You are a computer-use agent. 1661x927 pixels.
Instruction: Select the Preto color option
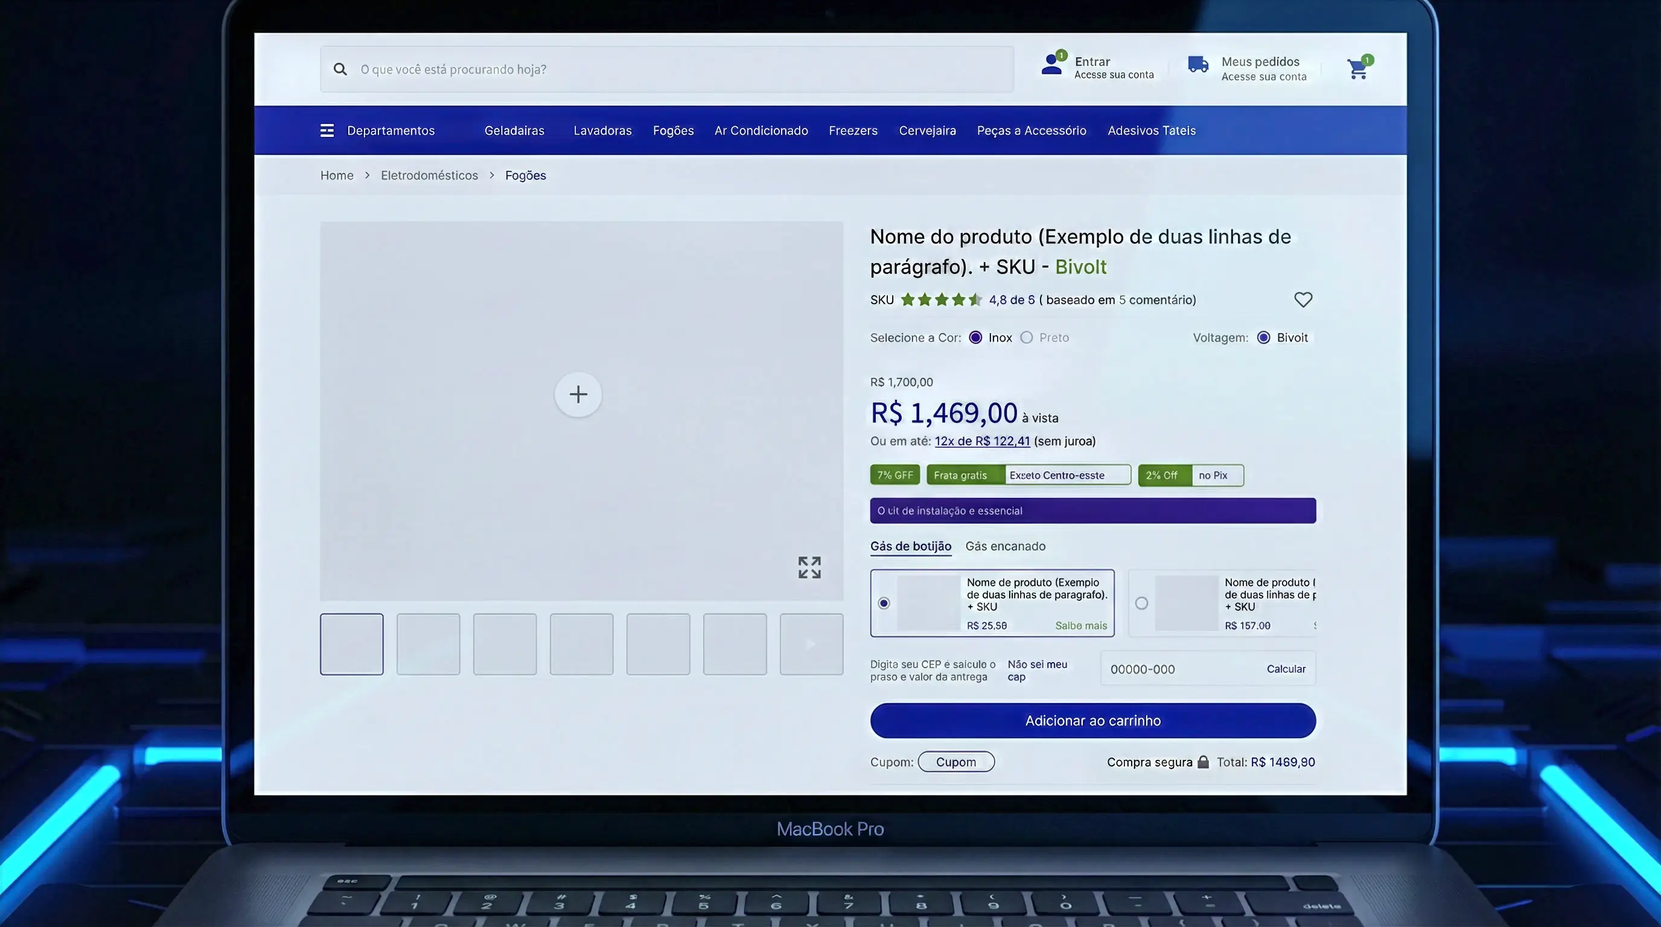coord(1027,337)
